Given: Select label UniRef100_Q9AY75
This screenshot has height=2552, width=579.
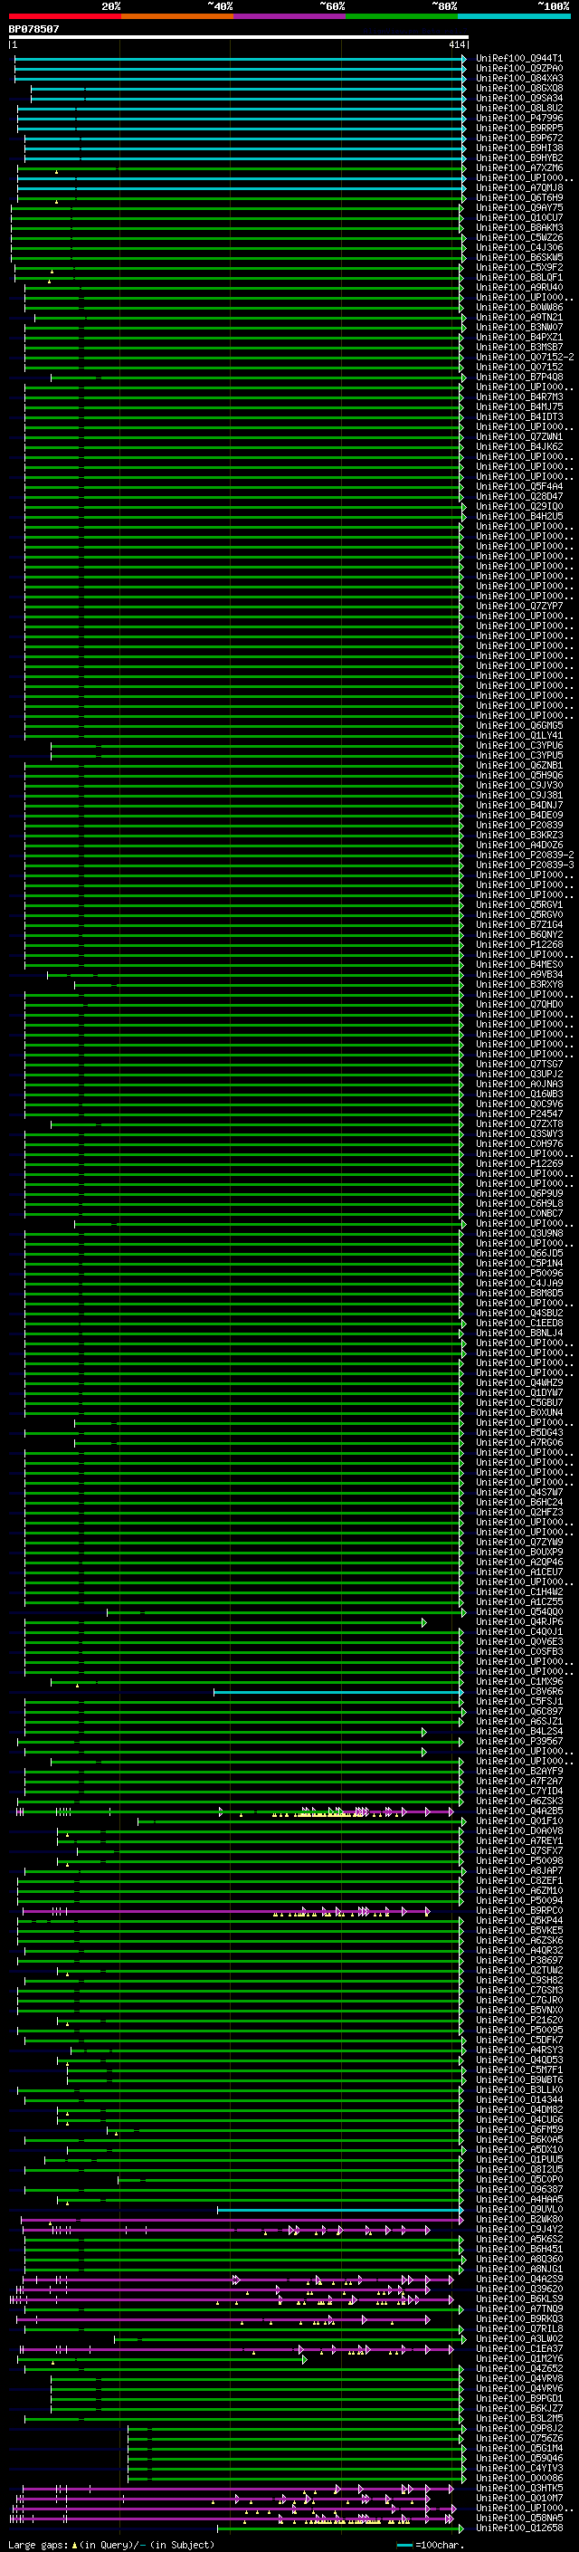Looking at the screenshot, I should click(x=518, y=207).
